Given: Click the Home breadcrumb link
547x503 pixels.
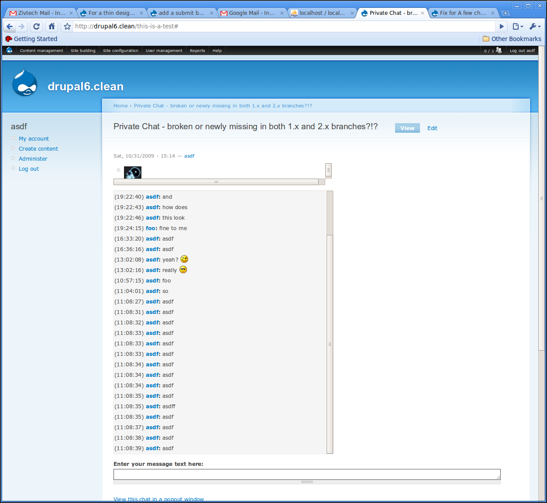Looking at the screenshot, I should click(x=120, y=106).
